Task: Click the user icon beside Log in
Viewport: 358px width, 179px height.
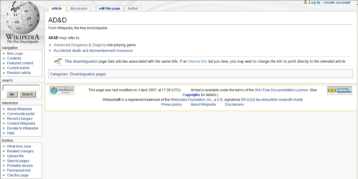Action: pos(305,2)
